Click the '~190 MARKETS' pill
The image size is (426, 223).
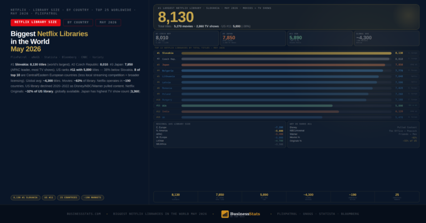pyautogui.click(x=93, y=198)
